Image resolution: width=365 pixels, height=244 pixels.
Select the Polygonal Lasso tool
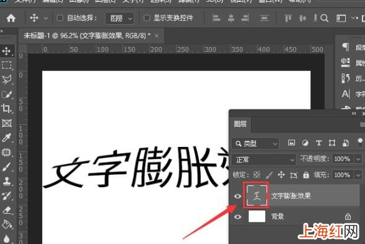click(x=6, y=80)
